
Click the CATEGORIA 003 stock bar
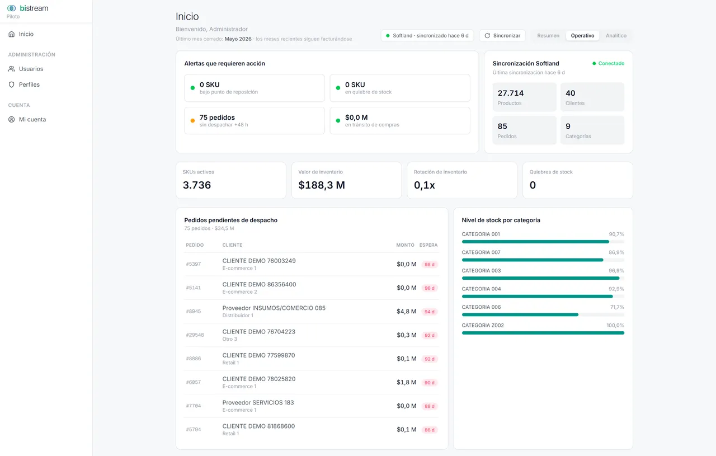click(x=543, y=278)
